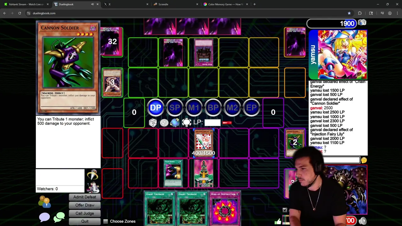Click log line "yamsu lost 2500 LP"
The height and width of the screenshot is (226, 402).
click(x=327, y=112)
